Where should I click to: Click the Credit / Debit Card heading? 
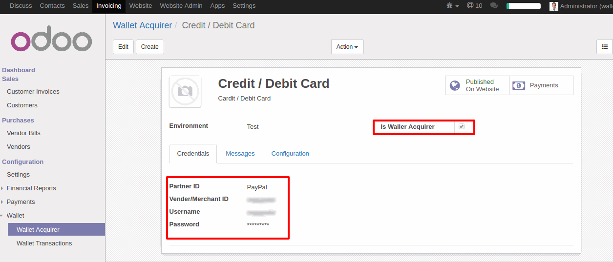coord(274,84)
